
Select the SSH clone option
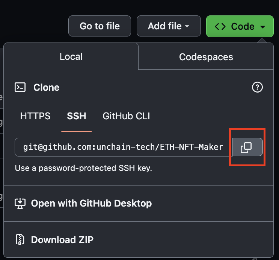click(x=77, y=116)
